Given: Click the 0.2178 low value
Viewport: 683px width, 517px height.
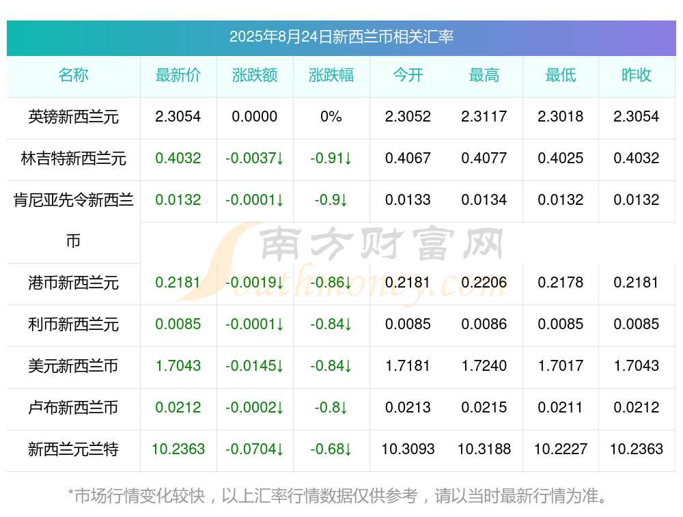Looking at the screenshot, I should pos(561,282).
